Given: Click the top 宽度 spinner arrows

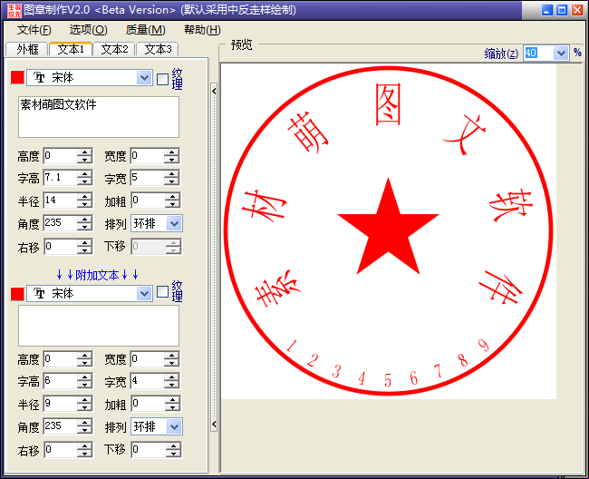Looking at the screenshot, I should tap(172, 156).
